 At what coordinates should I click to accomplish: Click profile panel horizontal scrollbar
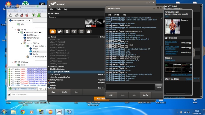click(x=178, y=94)
